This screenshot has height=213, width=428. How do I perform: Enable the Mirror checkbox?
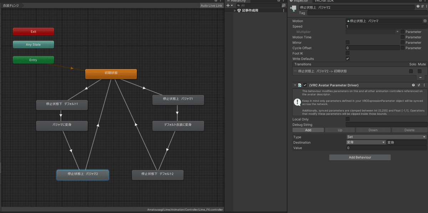coord(348,42)
